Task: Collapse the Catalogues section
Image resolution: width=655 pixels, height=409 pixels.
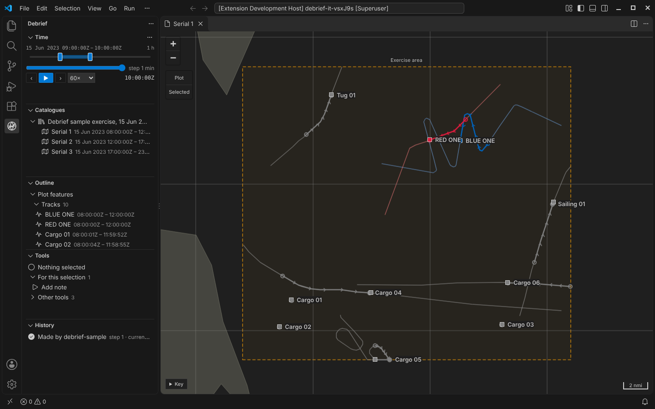Action: pos(30,110)
